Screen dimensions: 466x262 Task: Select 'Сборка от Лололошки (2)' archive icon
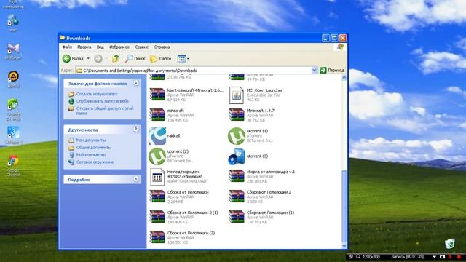click(x=157, y=237)
